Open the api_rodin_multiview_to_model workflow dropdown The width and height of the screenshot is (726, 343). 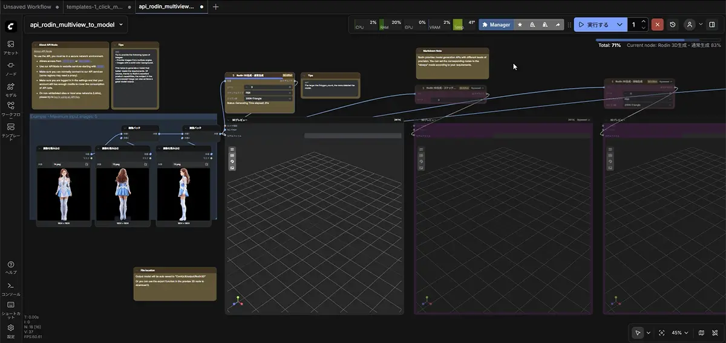(76, 25)
